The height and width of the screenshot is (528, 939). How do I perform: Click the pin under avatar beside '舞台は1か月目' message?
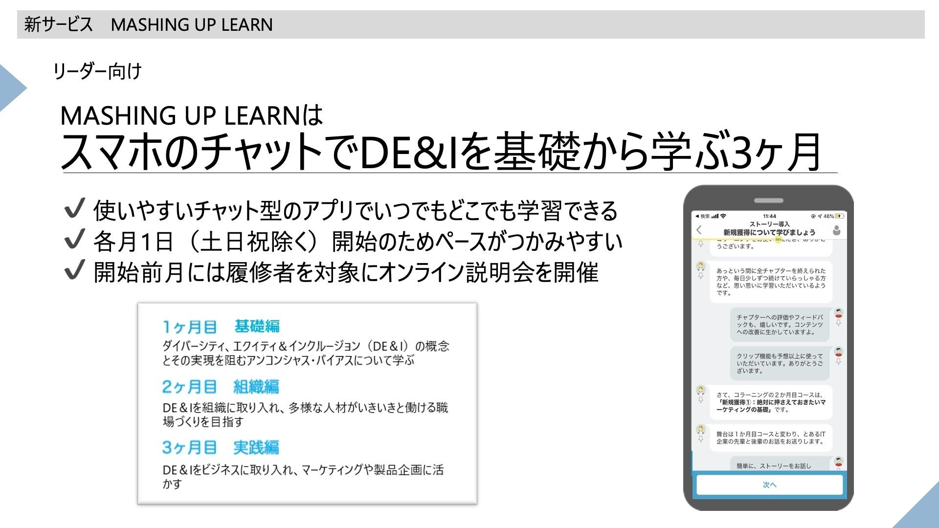point(701,439)
